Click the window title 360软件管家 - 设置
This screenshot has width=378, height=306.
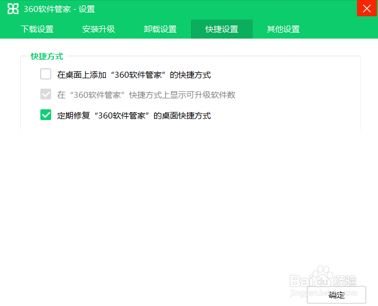(x=59, y=9)
